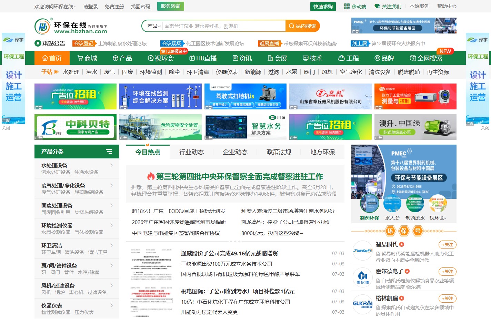
Task: Toggle the 产品分类 menu lines icon
Action: coord(109,152)
